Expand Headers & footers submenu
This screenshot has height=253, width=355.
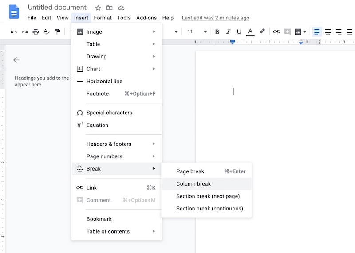117,144
